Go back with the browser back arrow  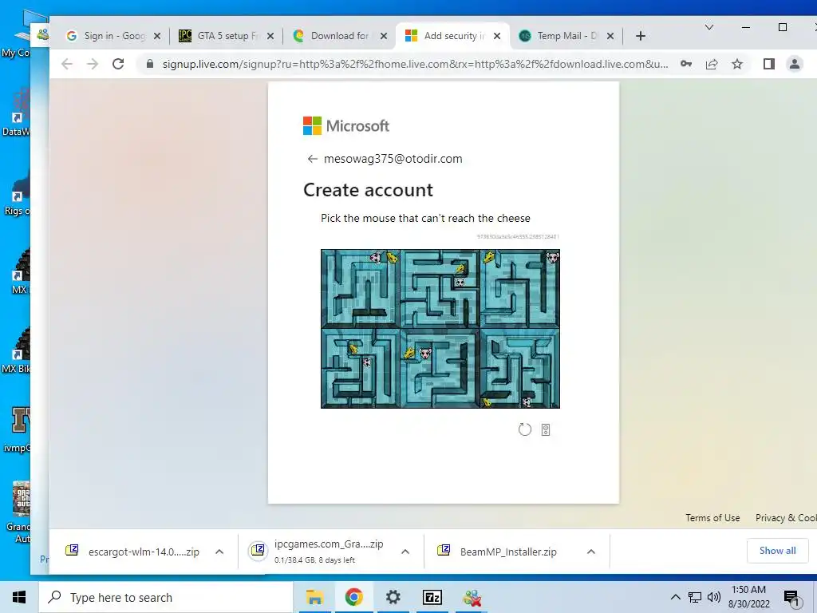tap(67, 64)
